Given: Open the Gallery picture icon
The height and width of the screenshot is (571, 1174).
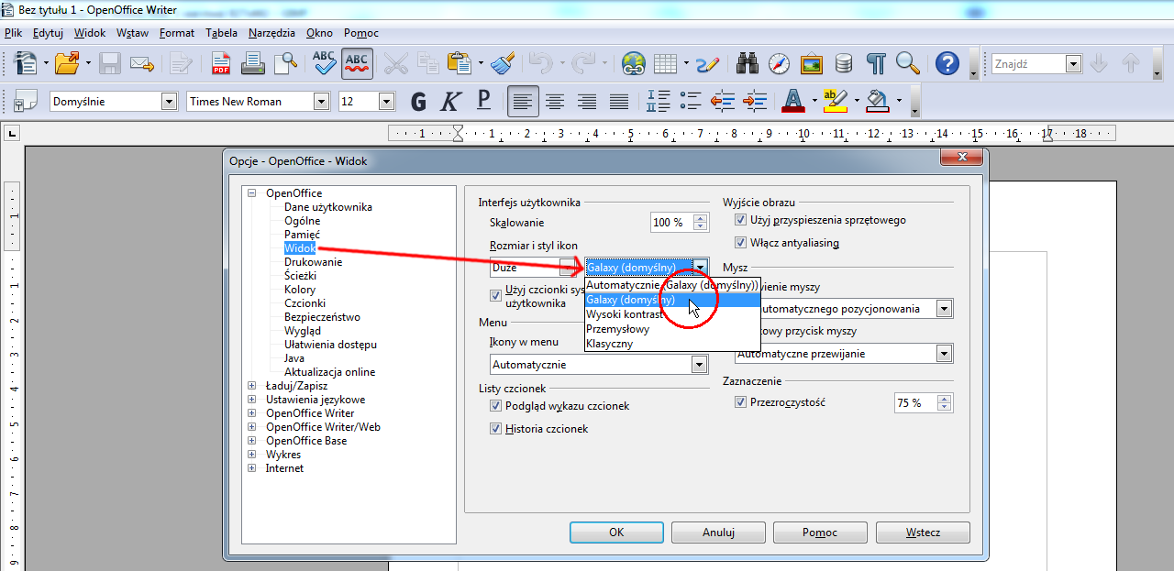Looking at the screenshot, I should (812, 63).
